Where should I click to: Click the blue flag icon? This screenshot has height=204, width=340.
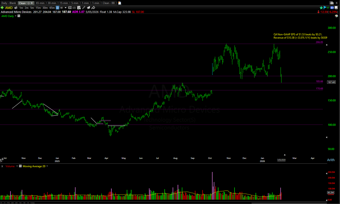tap(325, 7)
